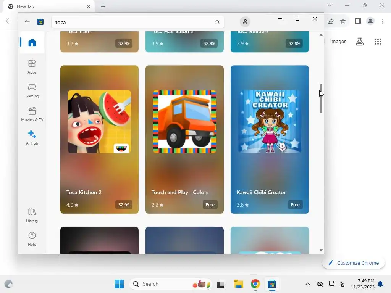Image resolution: width=391 pixels, height=293 pixels.
Task: Open the Chrome profile icon
Action: 370,21
